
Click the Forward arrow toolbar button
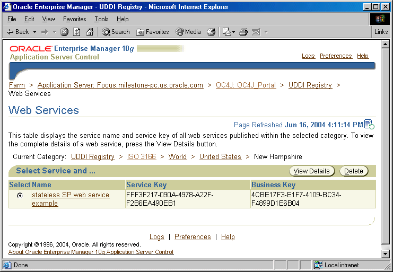(45, 32)
